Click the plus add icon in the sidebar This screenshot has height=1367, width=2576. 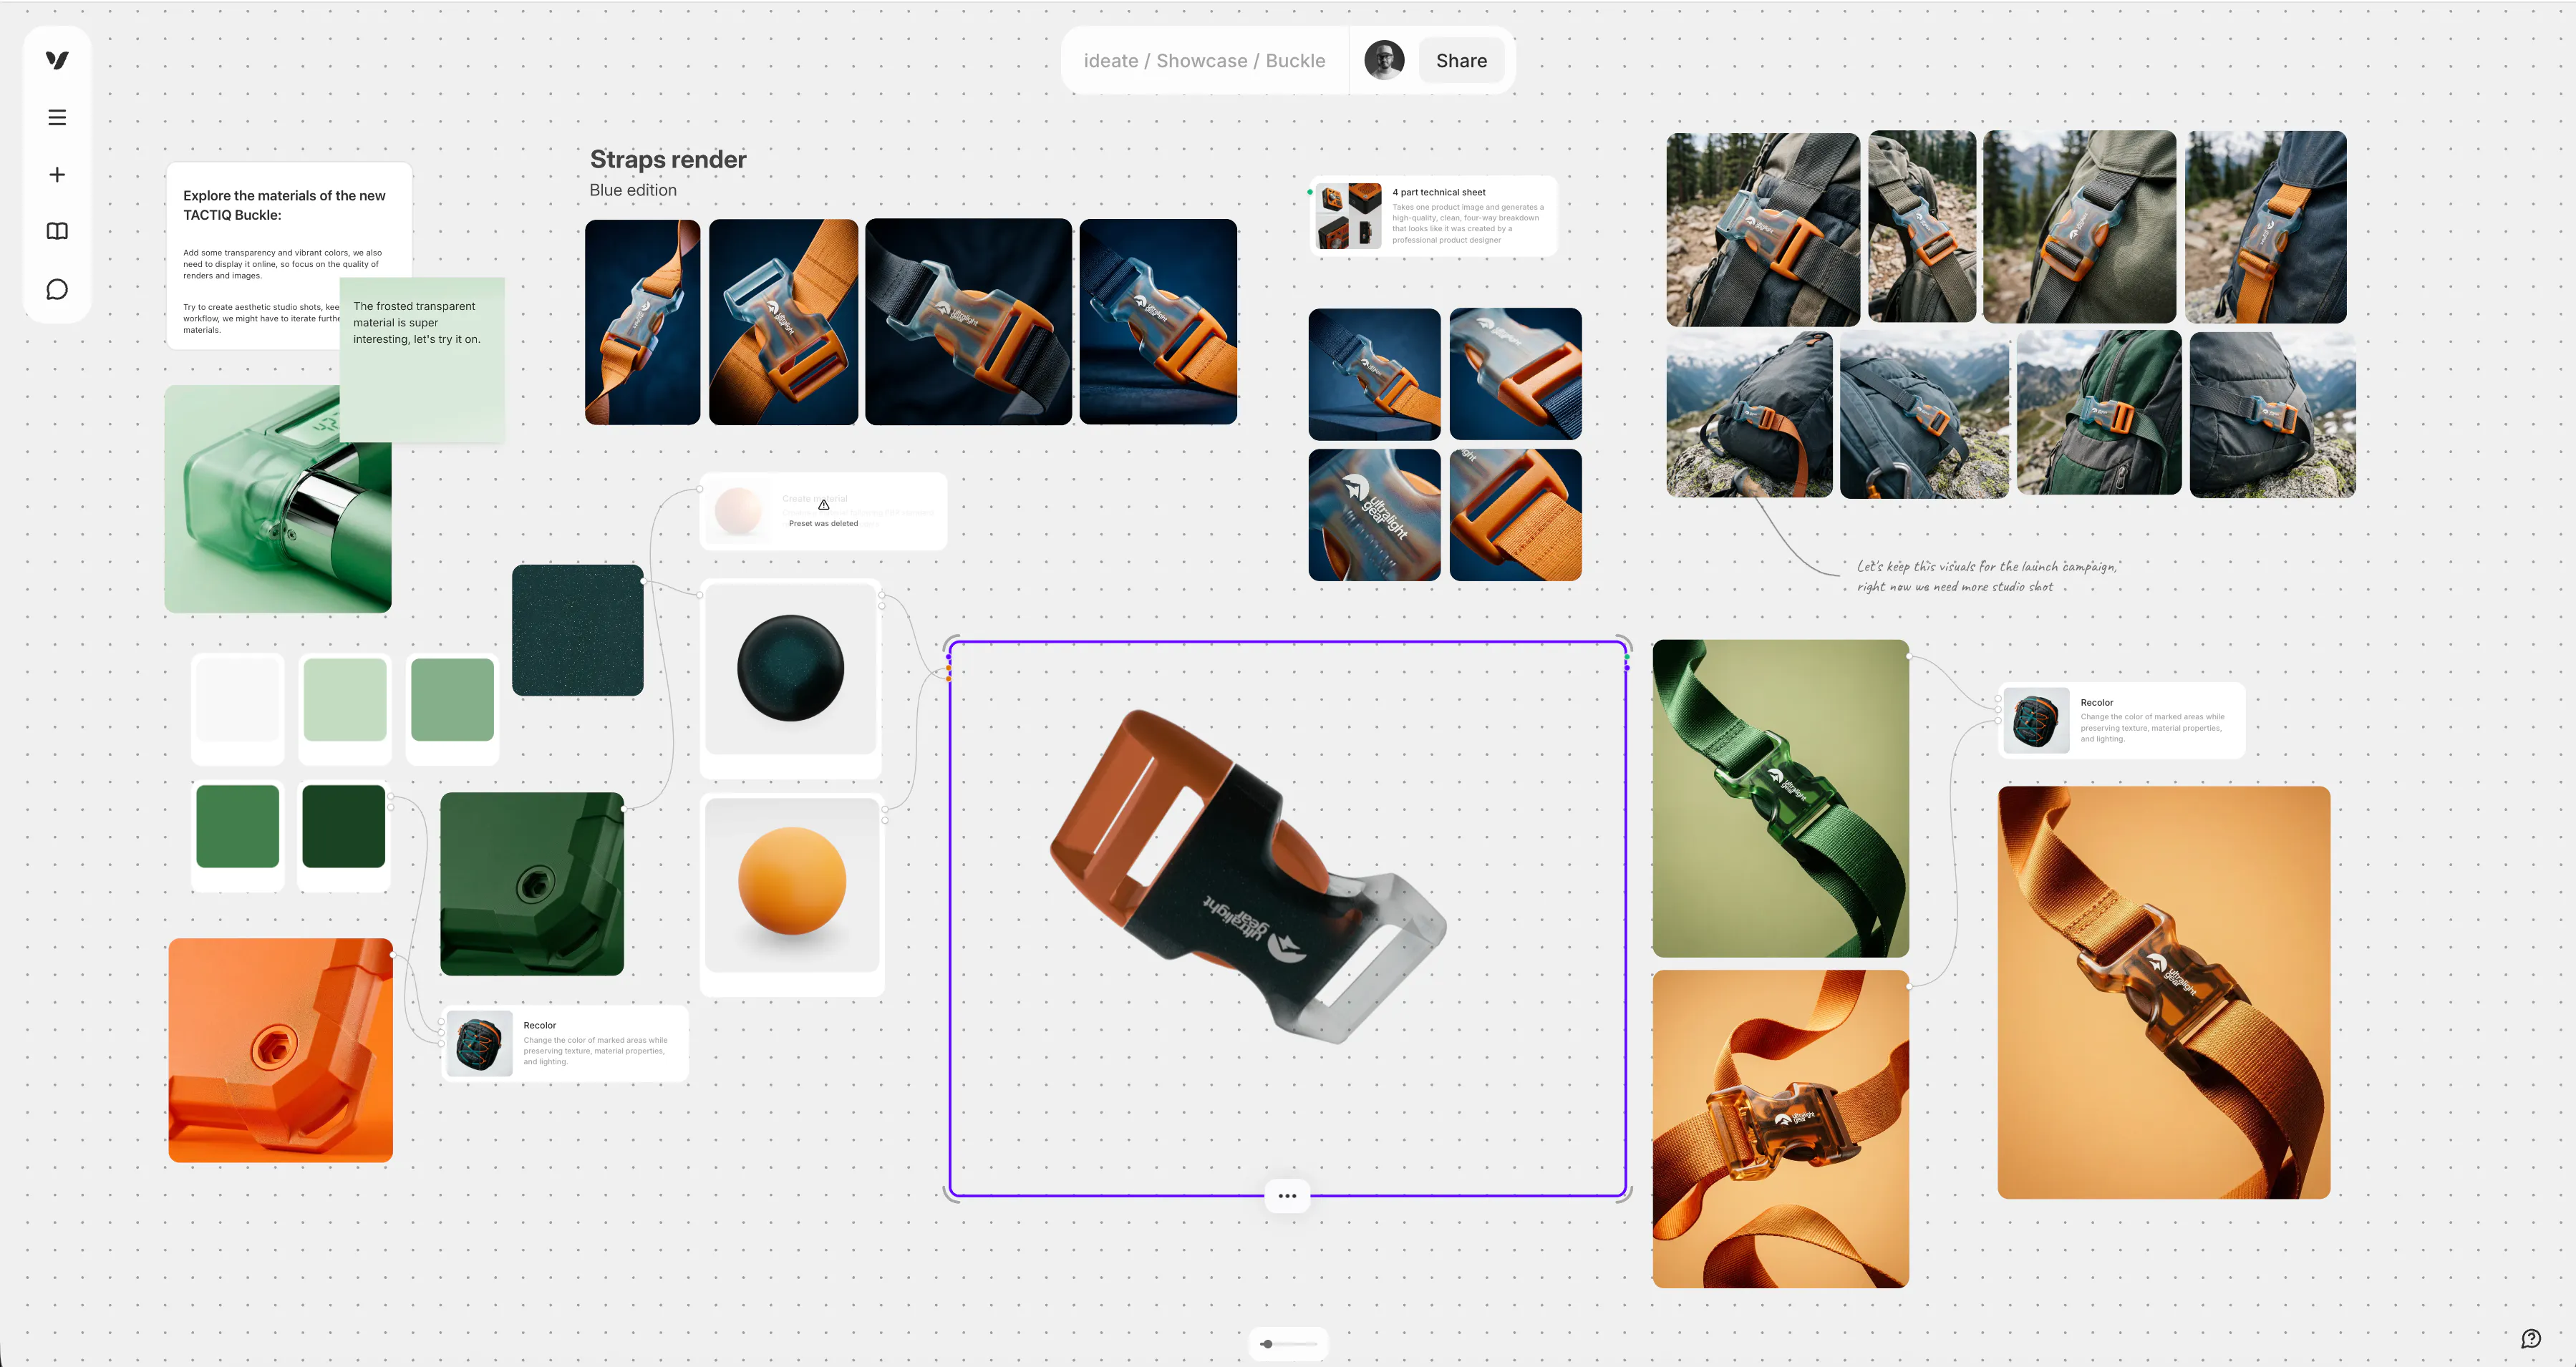tap(57, 174)
